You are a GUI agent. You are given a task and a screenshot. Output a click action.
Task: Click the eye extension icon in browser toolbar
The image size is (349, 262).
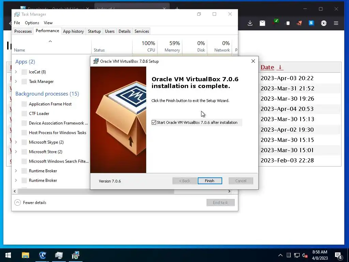pos(324,23)
